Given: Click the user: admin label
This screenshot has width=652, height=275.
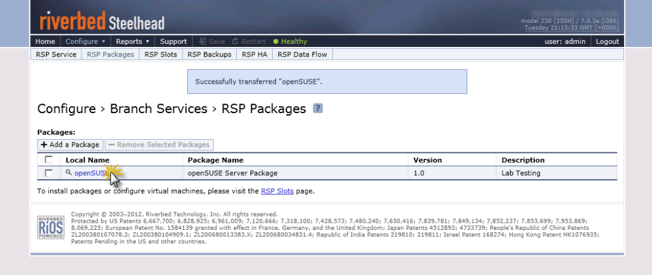Looking at the screenshot, I should click(565, 41).
